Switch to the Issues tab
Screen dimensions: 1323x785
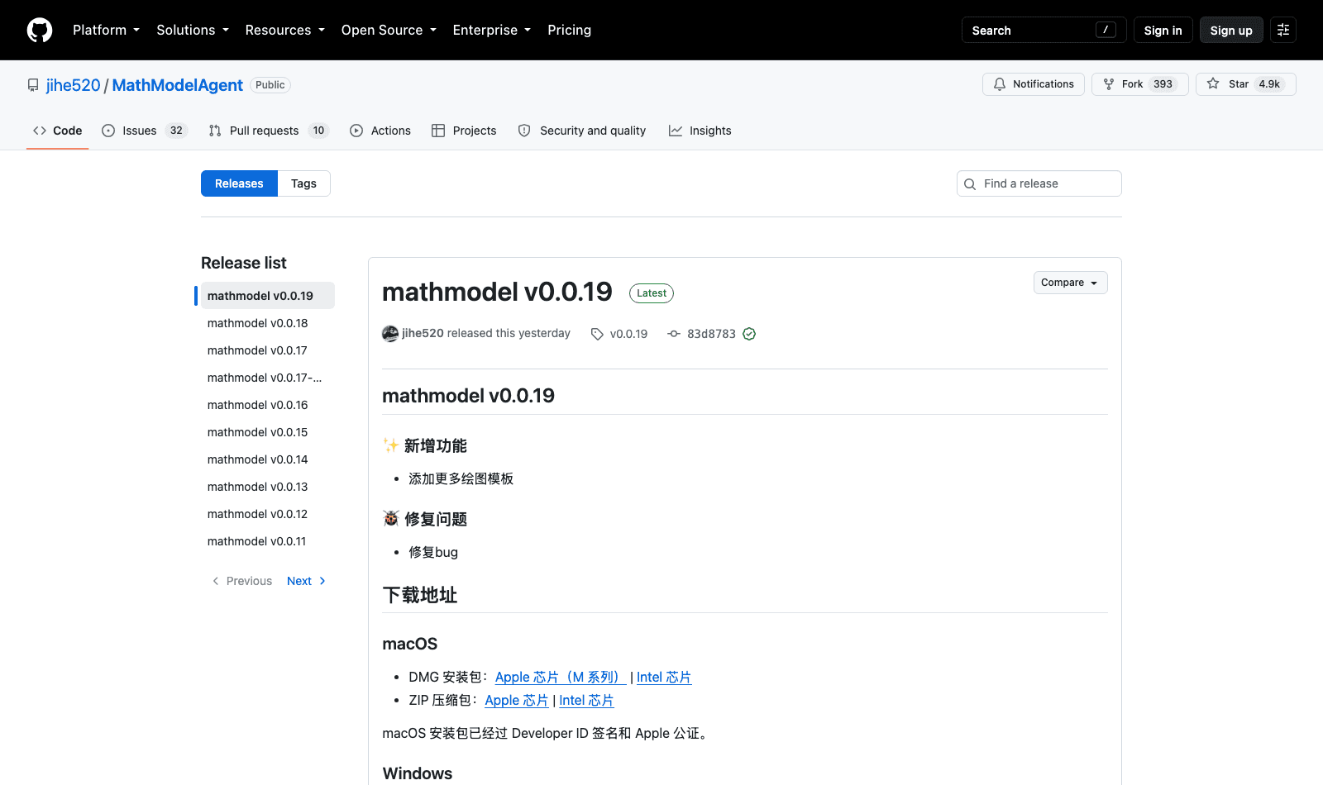pyautogui.click(x=145, y=131)
